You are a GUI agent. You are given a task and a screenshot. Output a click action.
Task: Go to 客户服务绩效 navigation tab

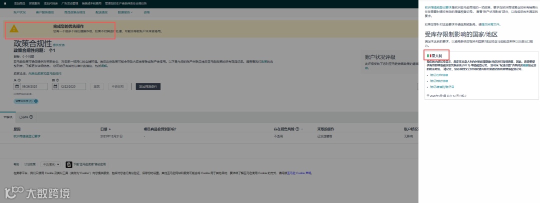45,12
